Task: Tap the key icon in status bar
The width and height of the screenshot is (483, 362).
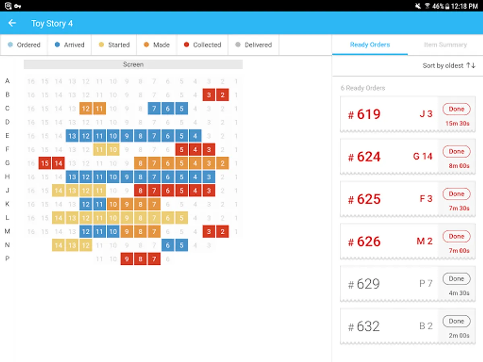Action: [x=17, y=6]
